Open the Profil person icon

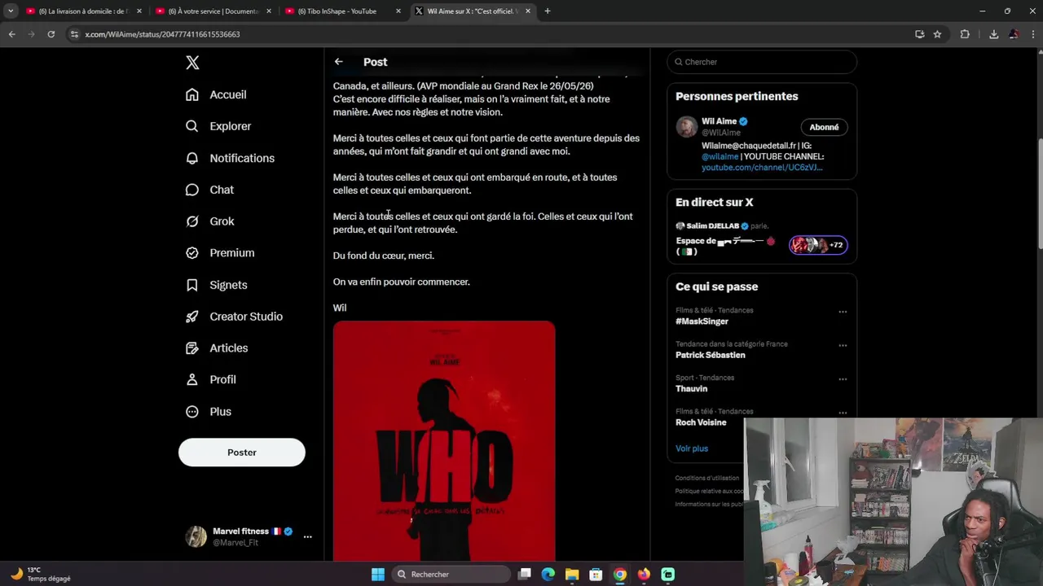click(192, 380)
